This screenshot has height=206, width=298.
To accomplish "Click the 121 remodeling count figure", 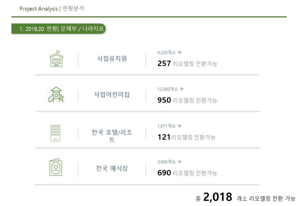I will [x=164, y=137].
